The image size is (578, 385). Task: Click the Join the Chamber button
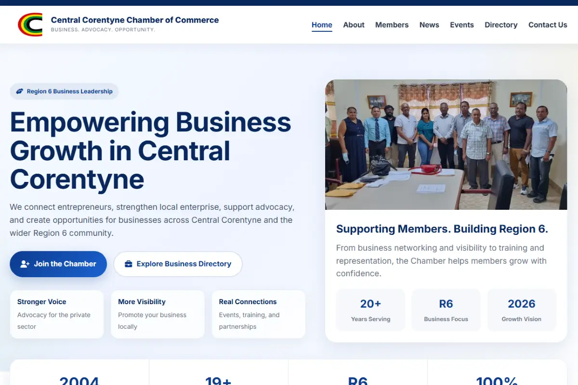[x=58, y=264]
